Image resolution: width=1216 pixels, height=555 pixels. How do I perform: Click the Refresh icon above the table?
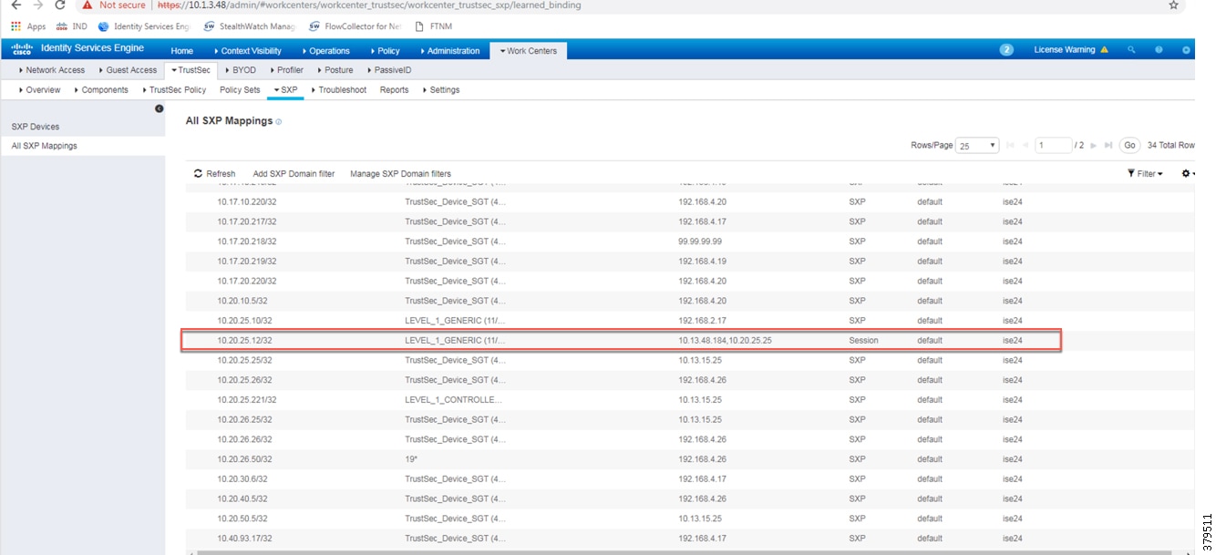tap(198, 173)
